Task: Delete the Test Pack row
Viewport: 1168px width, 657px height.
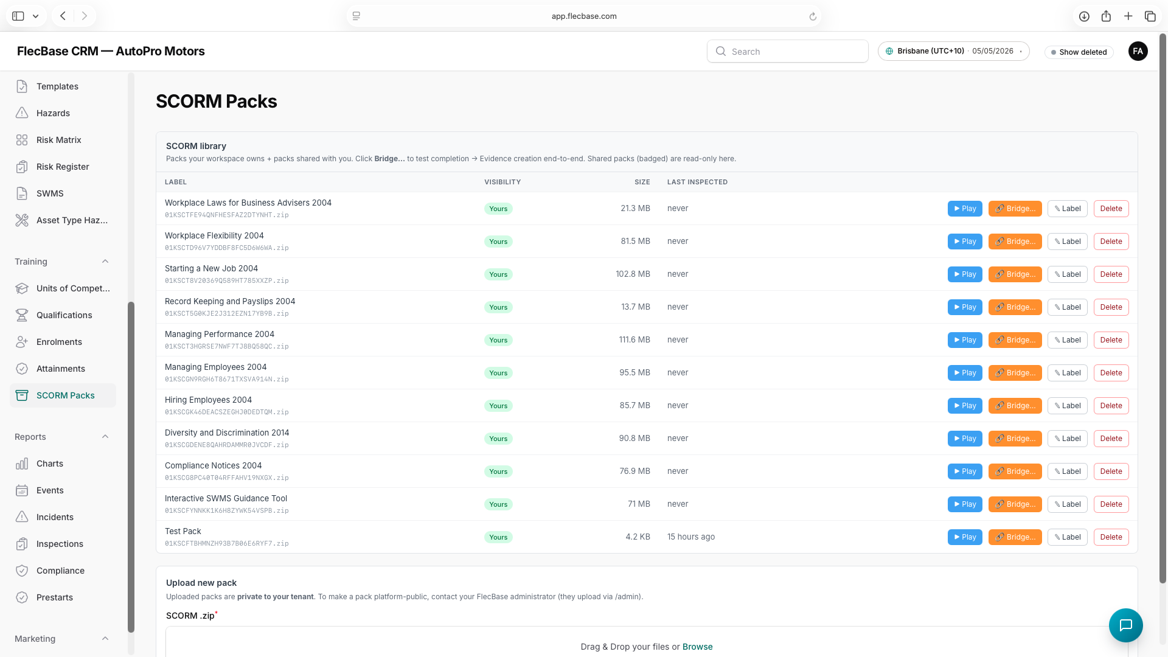Action: (1111, 537)
